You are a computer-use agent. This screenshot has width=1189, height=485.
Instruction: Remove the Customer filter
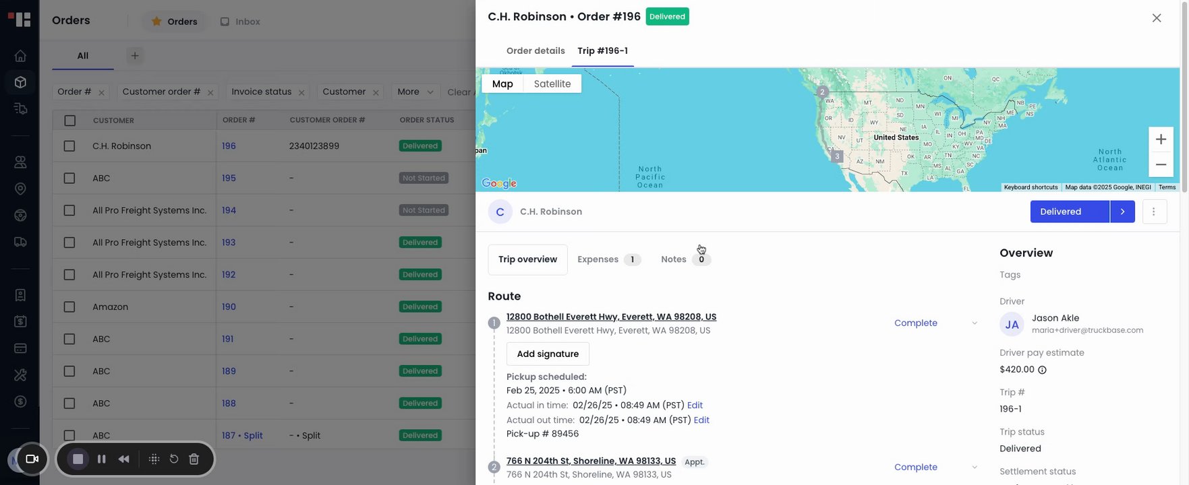pos(376,92)
